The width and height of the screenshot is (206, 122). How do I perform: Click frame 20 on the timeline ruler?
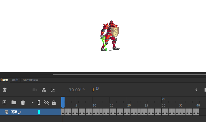tap(129, 105)
